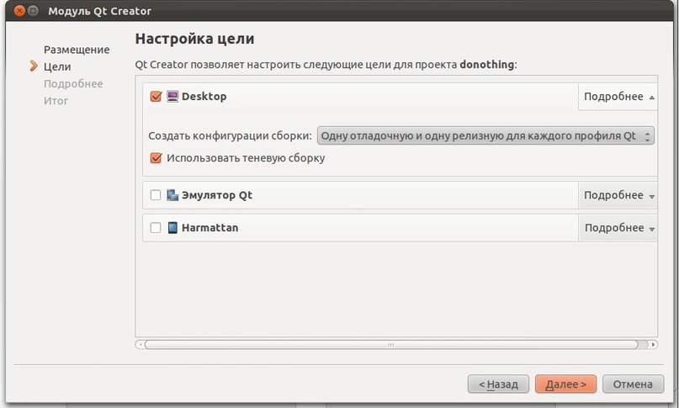Uncheck the Desktop target checkbox
The image size is (679, 408).
pyautogui.click(x=156, y=96)
